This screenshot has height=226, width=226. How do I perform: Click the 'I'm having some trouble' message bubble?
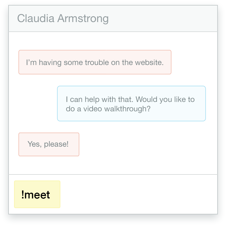click(x=95, y=62)
